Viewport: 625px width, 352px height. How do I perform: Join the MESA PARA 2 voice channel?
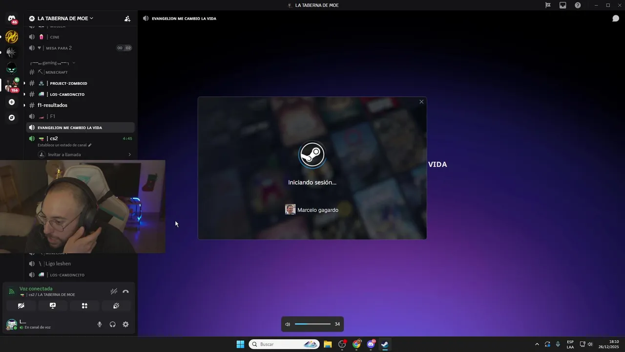[x=80, y=48]
